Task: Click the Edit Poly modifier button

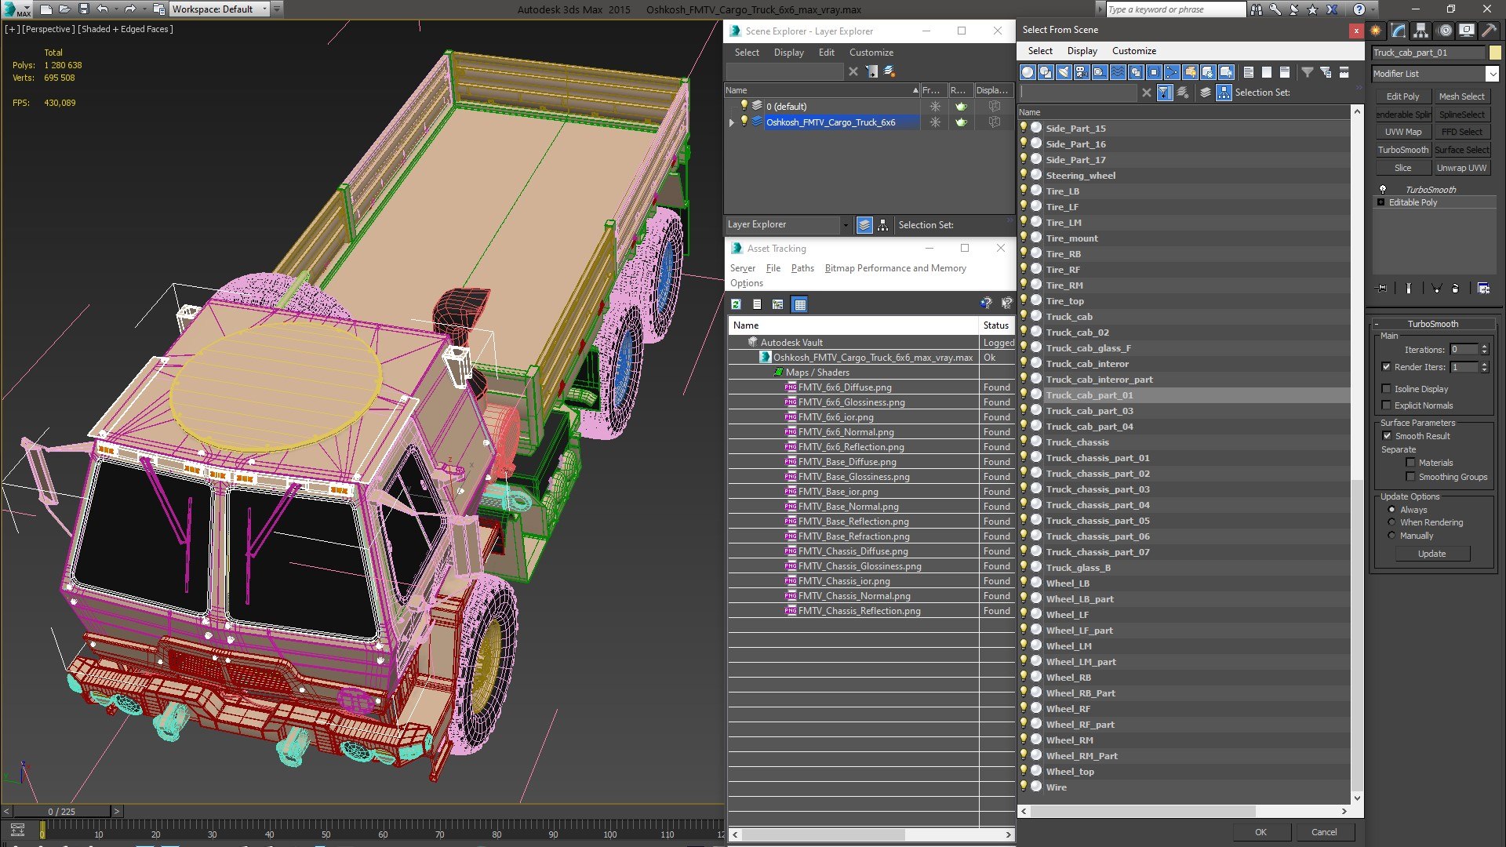Action: (1402, 96)
